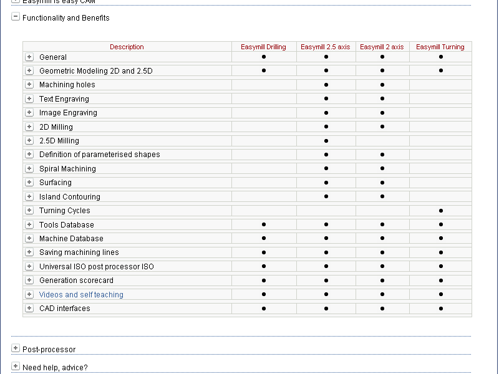Open the Videos and self teaching link
Viewport: 499px width, 374px height.
pyautogui.click(x=81, y=295)
